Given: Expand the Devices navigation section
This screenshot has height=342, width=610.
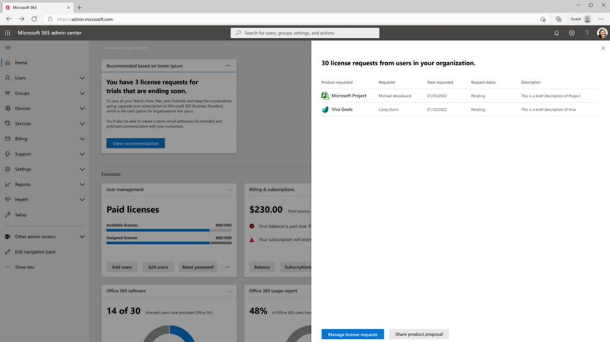Looking at the screenshot, I should point(82,109).
